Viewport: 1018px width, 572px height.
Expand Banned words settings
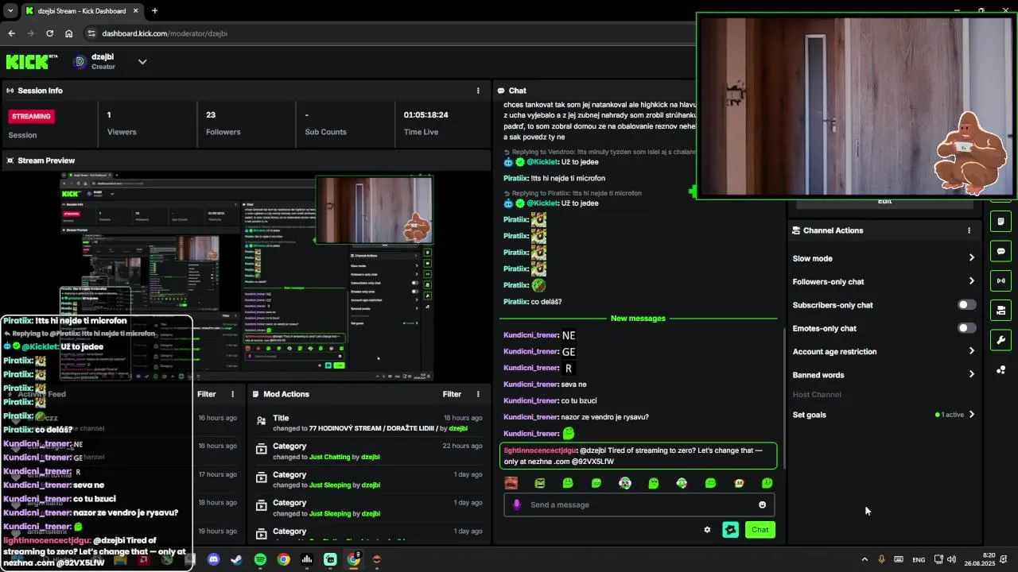972,375
